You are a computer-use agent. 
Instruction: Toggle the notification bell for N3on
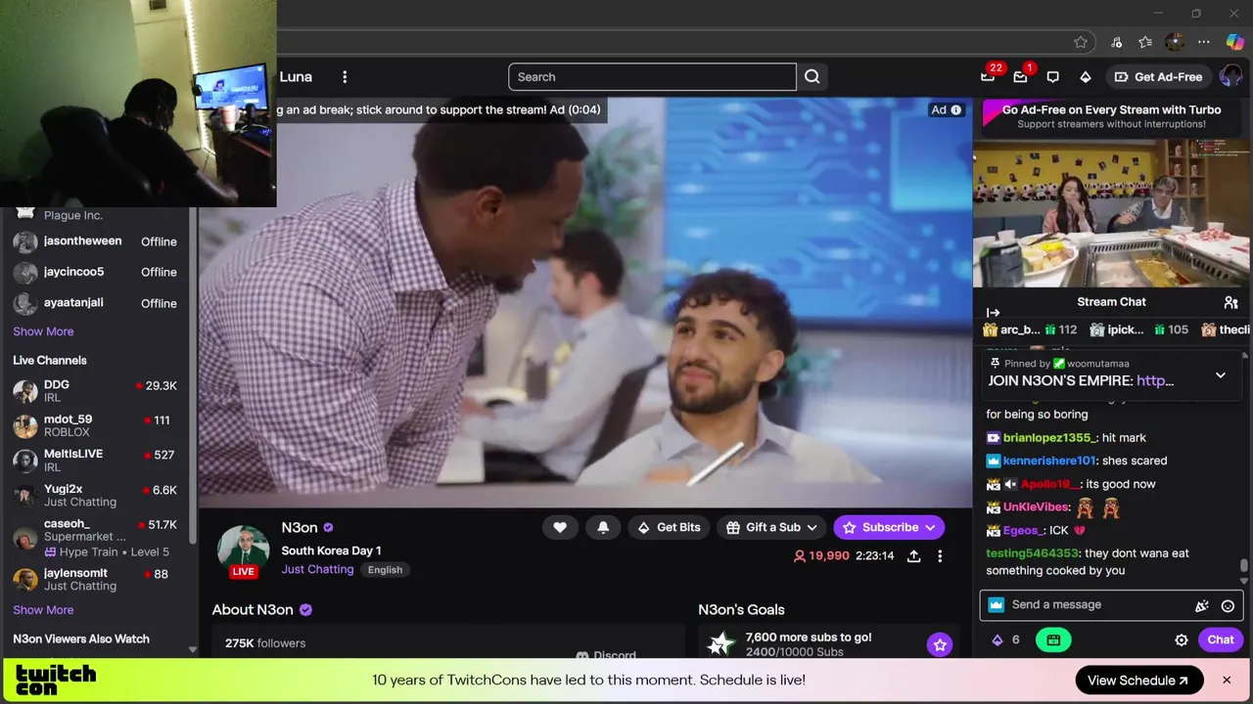coord(603,527)
